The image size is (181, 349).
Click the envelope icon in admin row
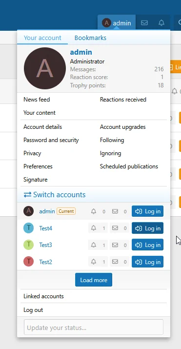[115, 211]
